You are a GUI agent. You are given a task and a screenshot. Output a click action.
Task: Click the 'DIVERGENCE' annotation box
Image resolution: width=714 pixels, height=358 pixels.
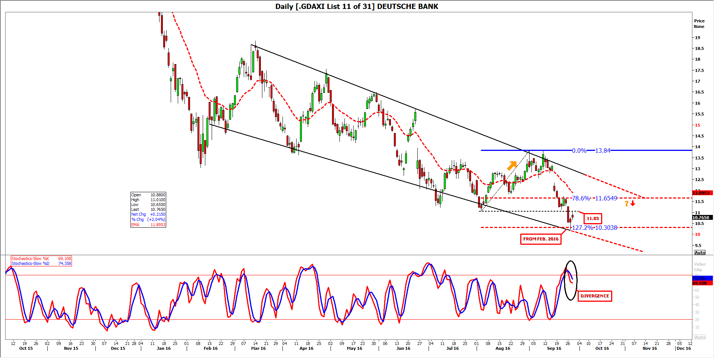595,296
